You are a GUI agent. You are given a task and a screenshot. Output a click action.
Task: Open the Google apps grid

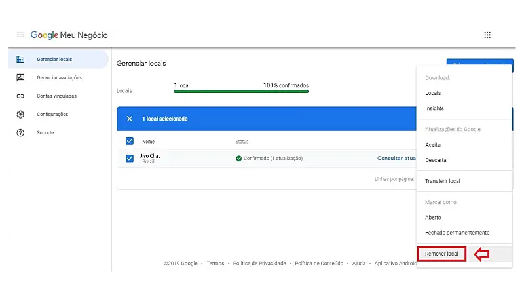pos(487,35)
